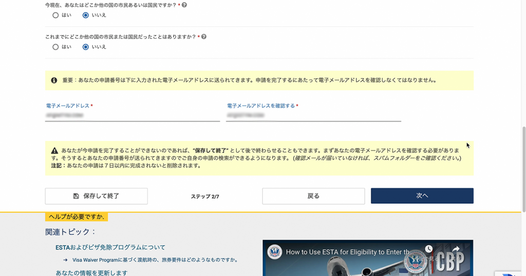Click the watch later clock icon on video
The image size is (526, 276).
(x=429, y=249)
